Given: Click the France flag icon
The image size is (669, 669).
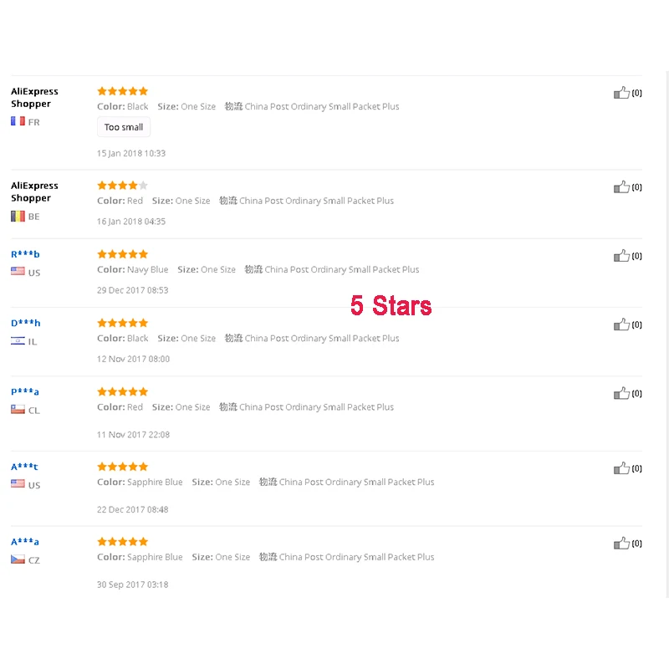Looking at the screenshot, I should click(x=18, y=122).
